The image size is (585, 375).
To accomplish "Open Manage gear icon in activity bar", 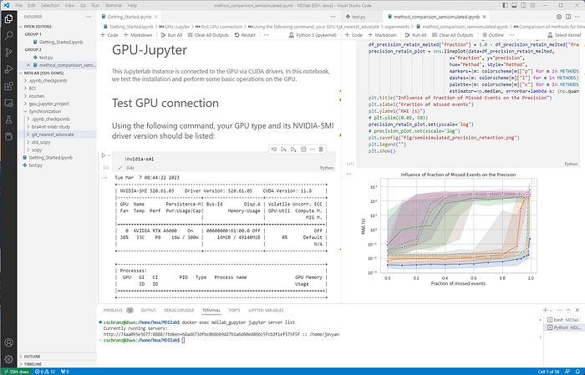I will point(8,359).
